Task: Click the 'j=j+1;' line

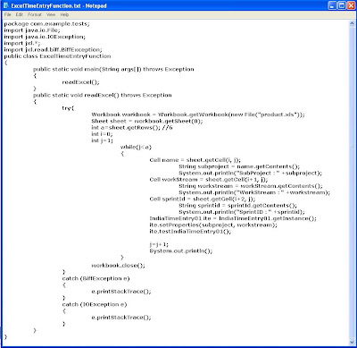Action: point(159,245)
